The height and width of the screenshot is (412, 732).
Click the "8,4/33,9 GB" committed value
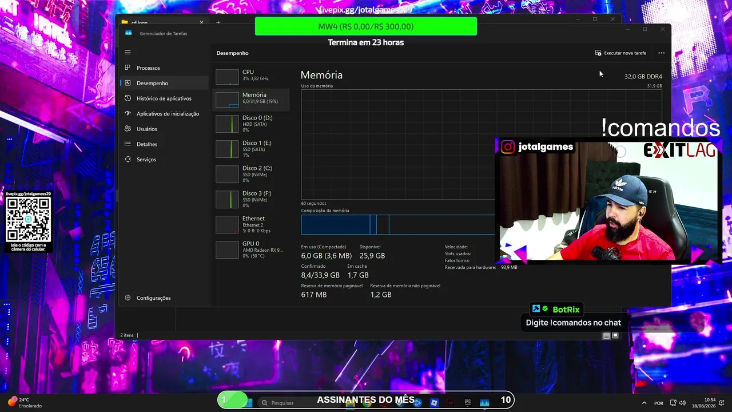pos(320,275)
